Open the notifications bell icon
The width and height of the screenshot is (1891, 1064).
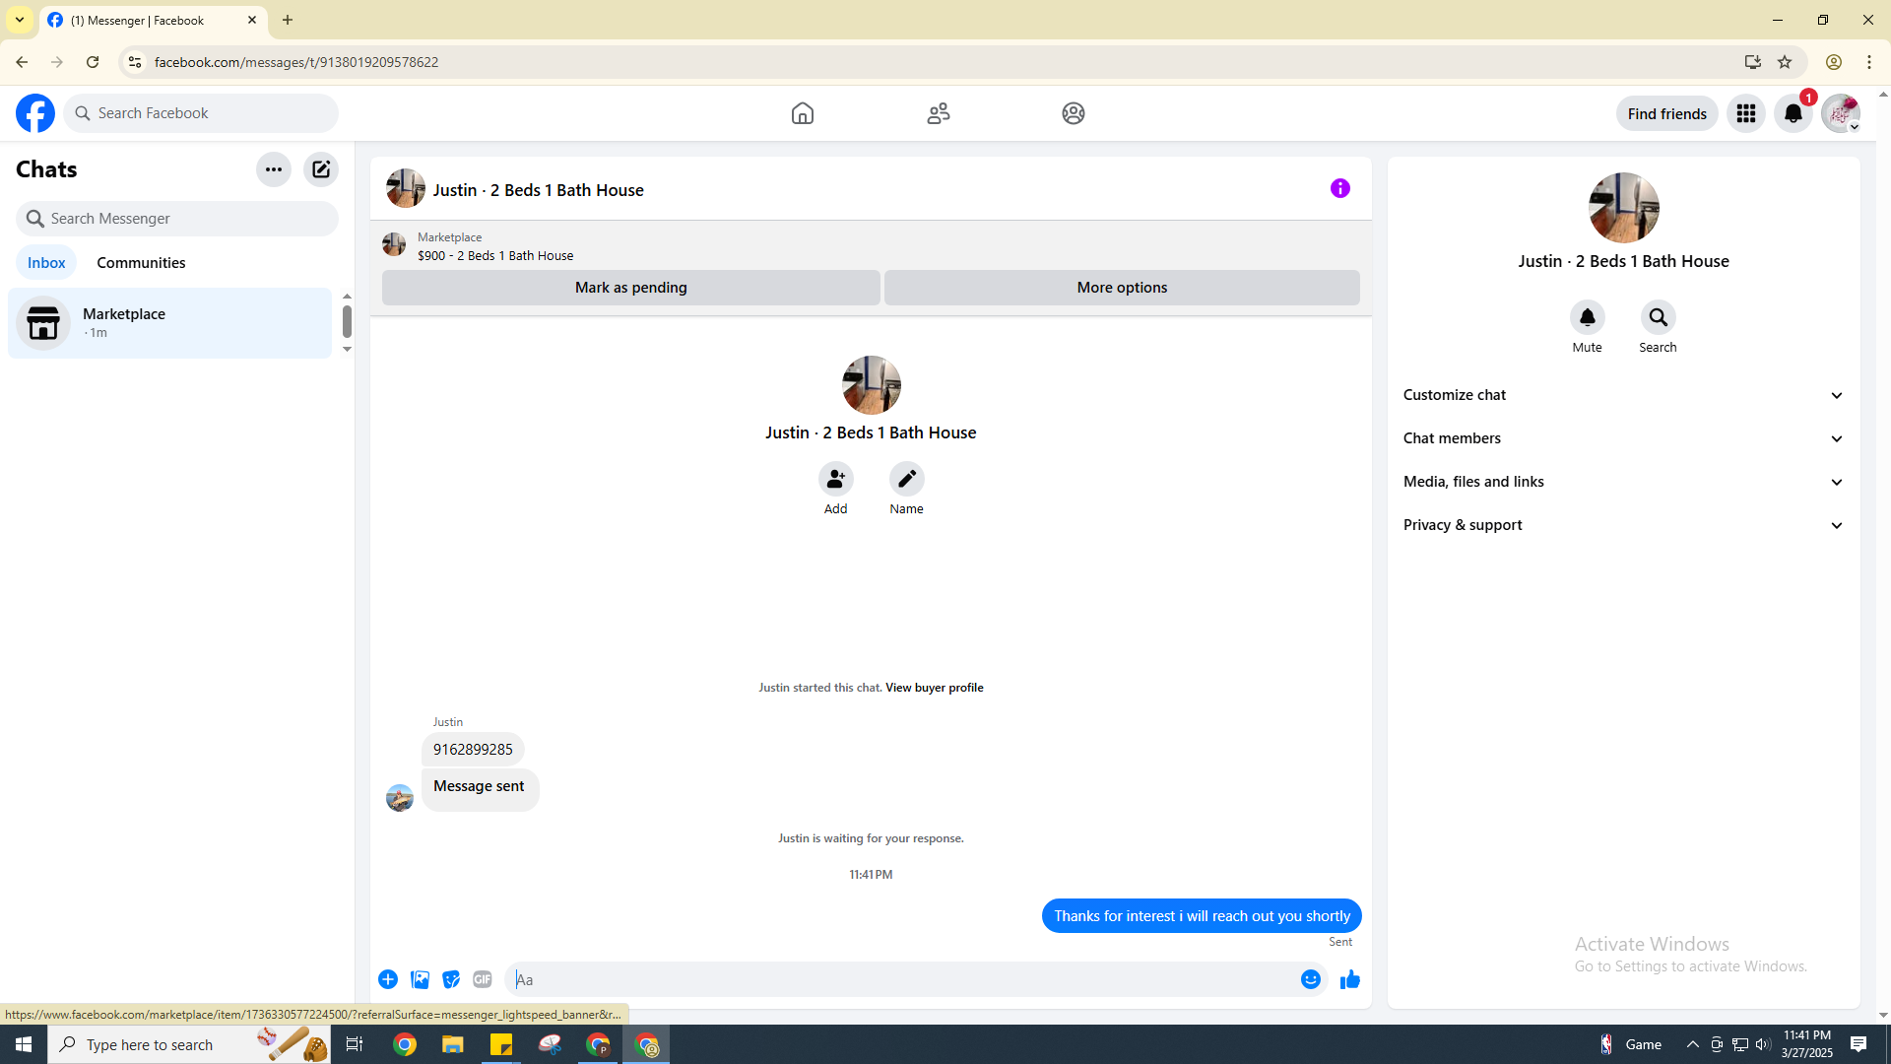[x=1793, y=113]
